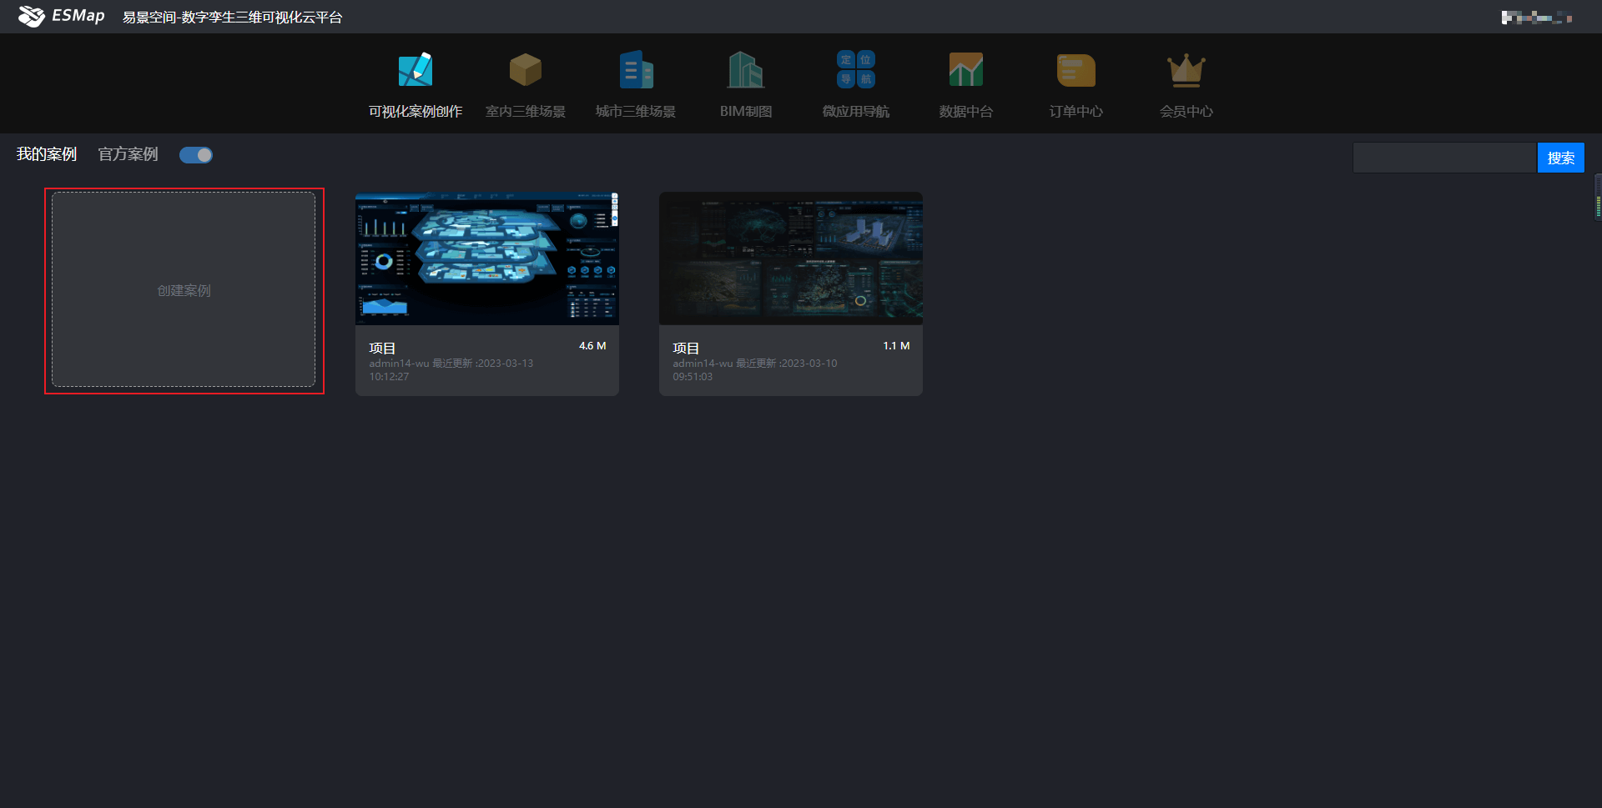Viewport: 1602px width, 808px height.
Task: Click project title updated 2023-03-10
Action: click(x=686, y=348)
